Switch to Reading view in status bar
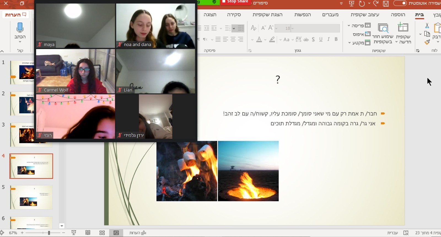441x237 pixels. [88, 233]
